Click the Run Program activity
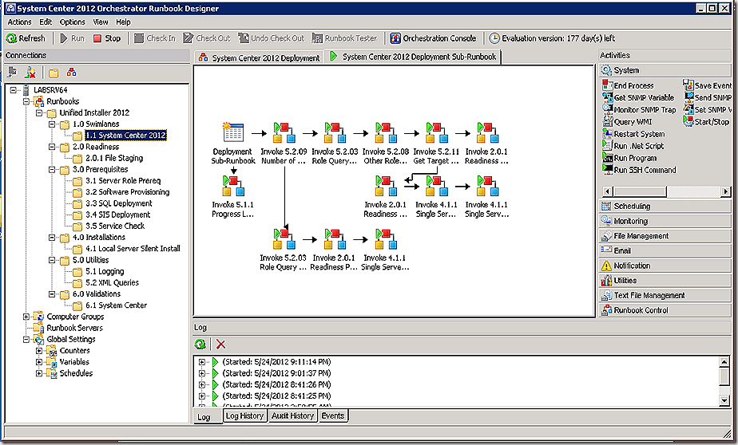The height and width of the screenshot is (445, 738). point(629,159)
